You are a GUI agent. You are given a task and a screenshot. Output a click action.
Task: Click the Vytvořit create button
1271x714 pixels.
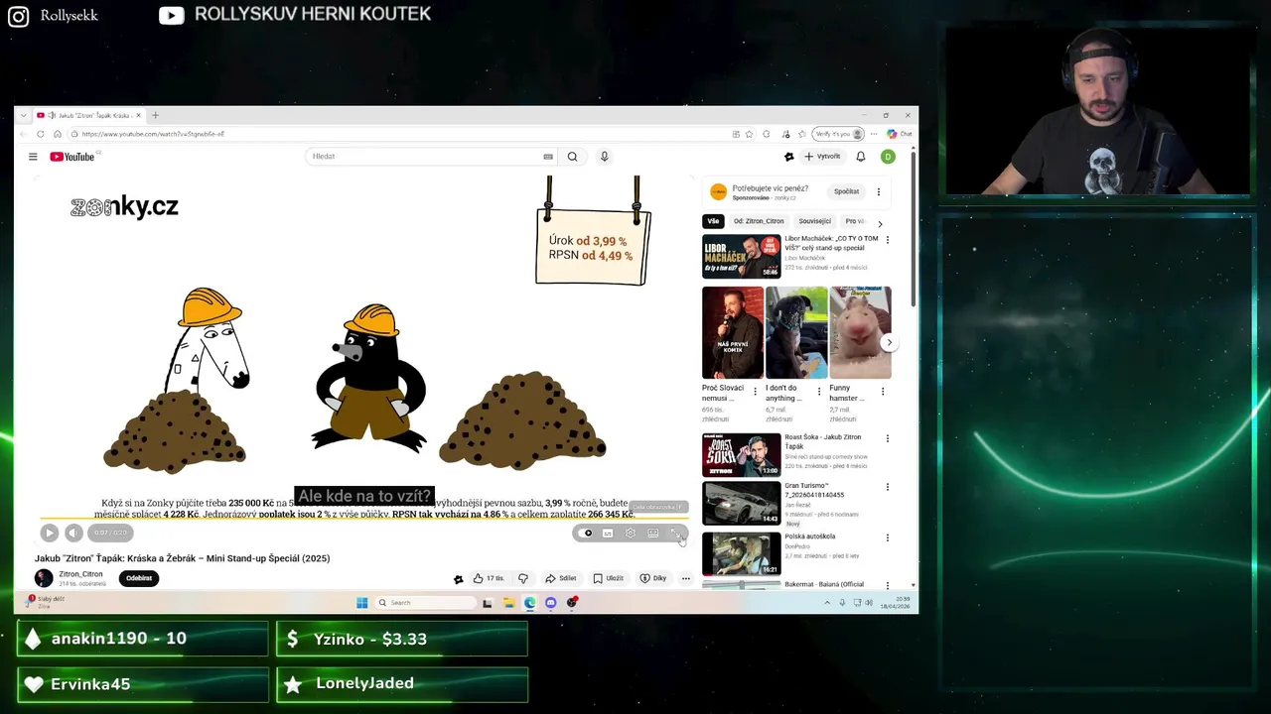tap(822, 157)
